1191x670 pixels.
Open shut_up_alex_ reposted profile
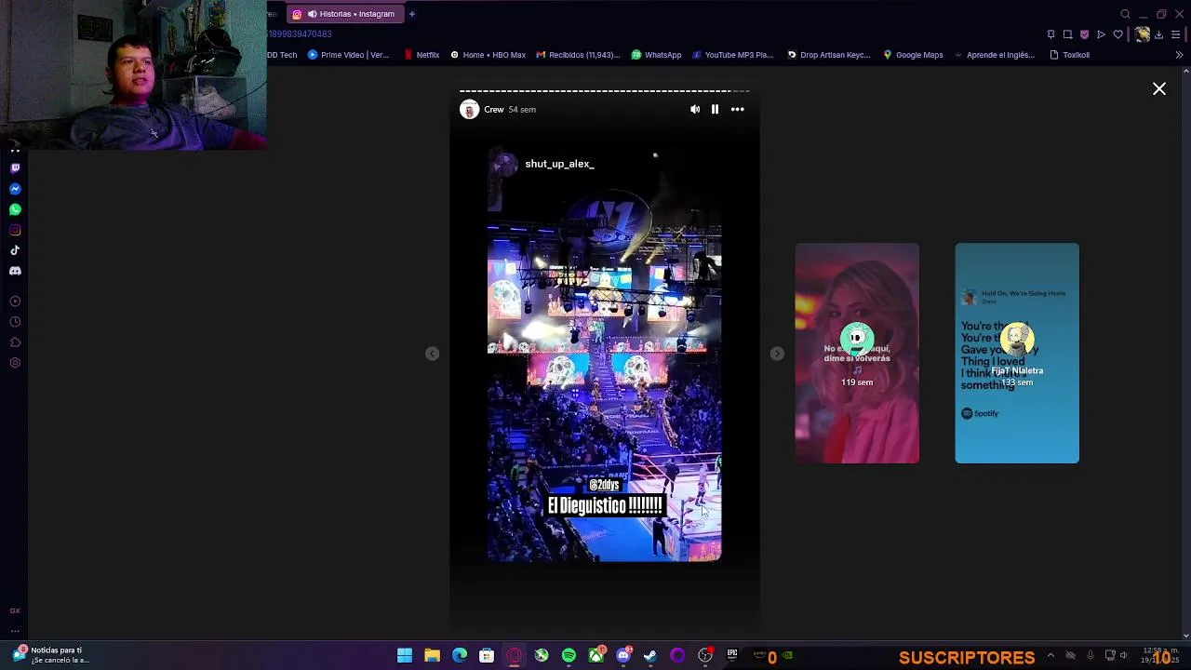[x=559, y=164]
